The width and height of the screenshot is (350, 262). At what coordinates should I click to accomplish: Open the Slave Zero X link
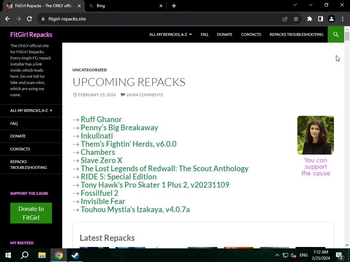point(101,160)
